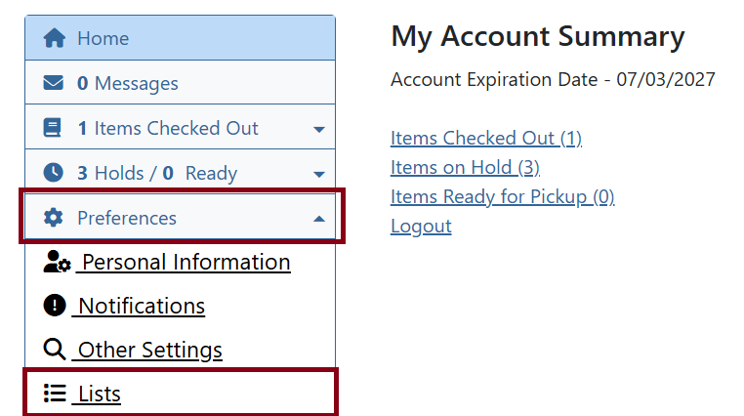
Task: Click the Notifications exclamation icon
Action: 55,305
